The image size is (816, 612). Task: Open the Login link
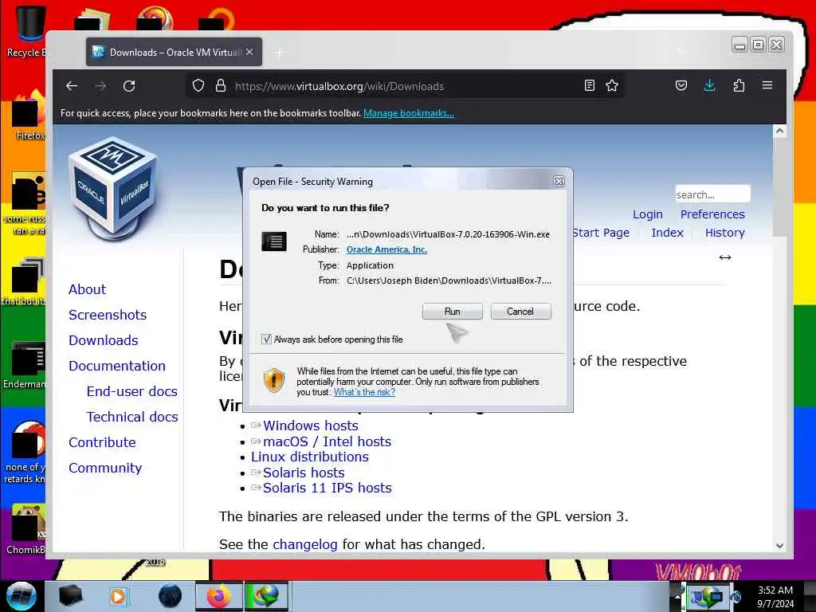point(647,214)
